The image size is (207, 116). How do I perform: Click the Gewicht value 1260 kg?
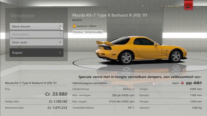click(x=197, y=108)
